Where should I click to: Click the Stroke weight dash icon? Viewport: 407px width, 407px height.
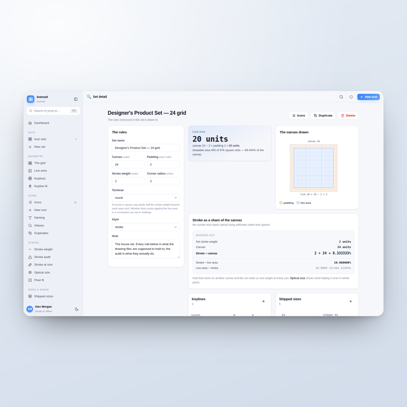30,249
